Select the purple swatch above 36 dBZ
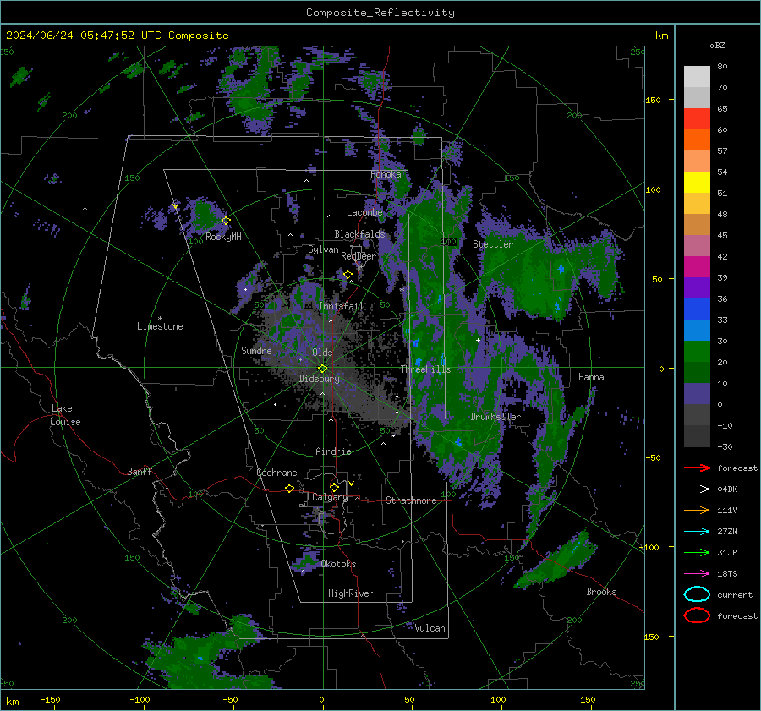Screen dimensions: 761x711 [697, 288]
